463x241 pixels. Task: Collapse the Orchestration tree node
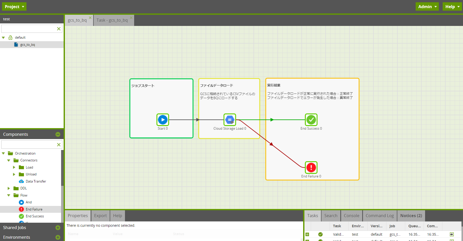3,153
